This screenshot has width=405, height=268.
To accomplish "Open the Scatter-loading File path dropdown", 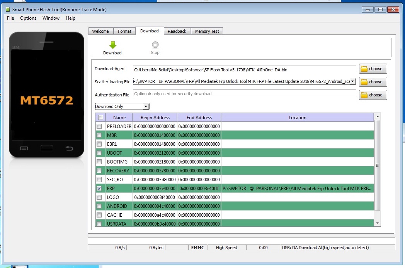I will point(352,81).
